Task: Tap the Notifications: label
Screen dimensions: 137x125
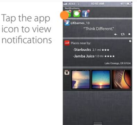Action: (72, 8)
